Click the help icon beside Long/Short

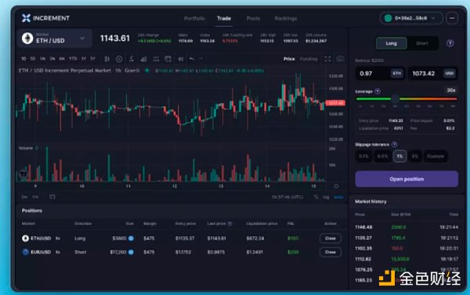coord(450,43)
